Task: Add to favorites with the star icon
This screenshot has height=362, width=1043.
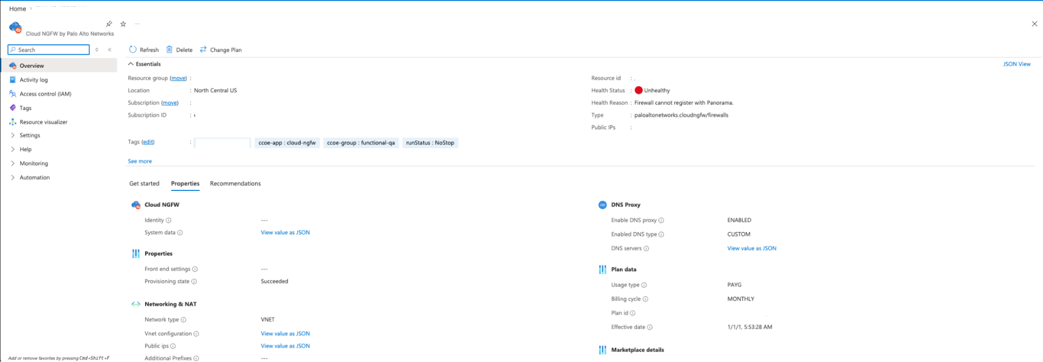Action: (123, 24)
